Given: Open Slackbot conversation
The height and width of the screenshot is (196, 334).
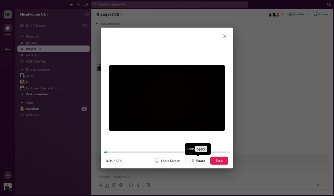Looking at the screenshot, I should click(x=53, y=109).
